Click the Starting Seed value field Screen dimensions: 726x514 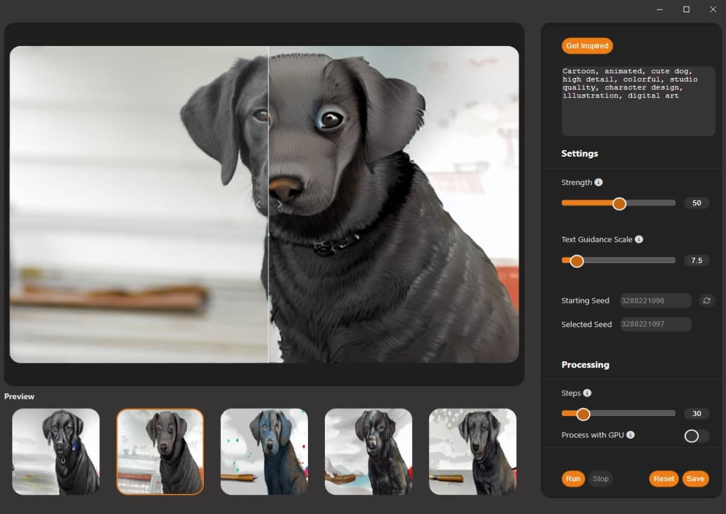655,301
